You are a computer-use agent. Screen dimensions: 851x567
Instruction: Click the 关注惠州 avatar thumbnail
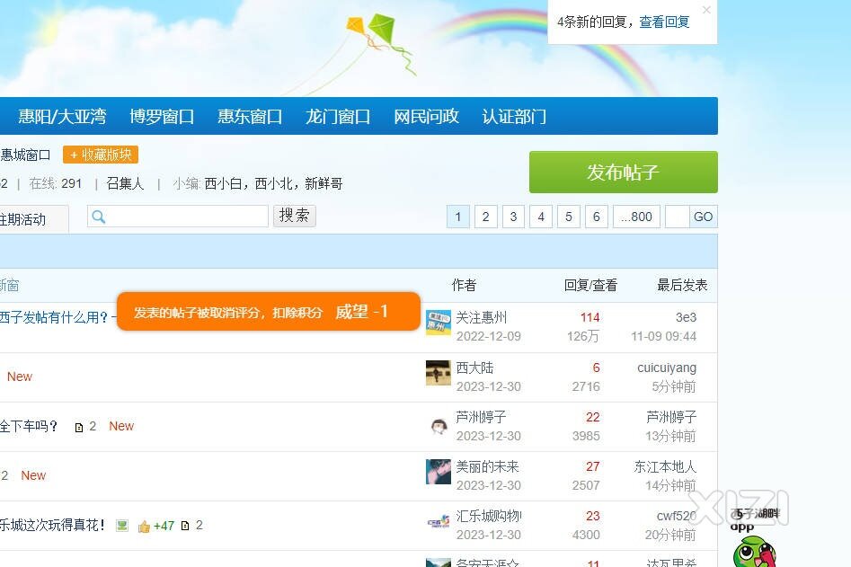click(x=439, y=323)
